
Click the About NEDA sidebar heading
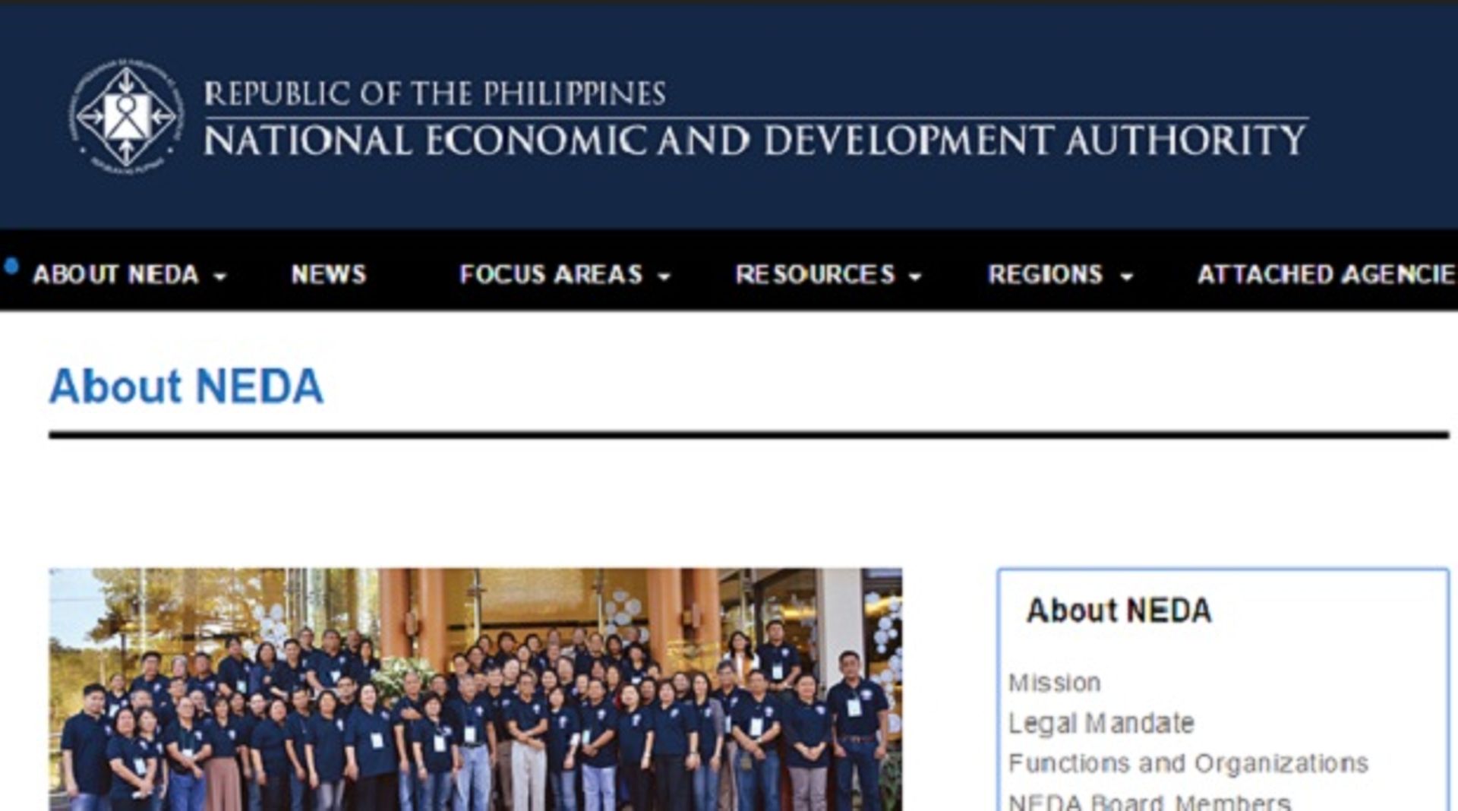1119,610
